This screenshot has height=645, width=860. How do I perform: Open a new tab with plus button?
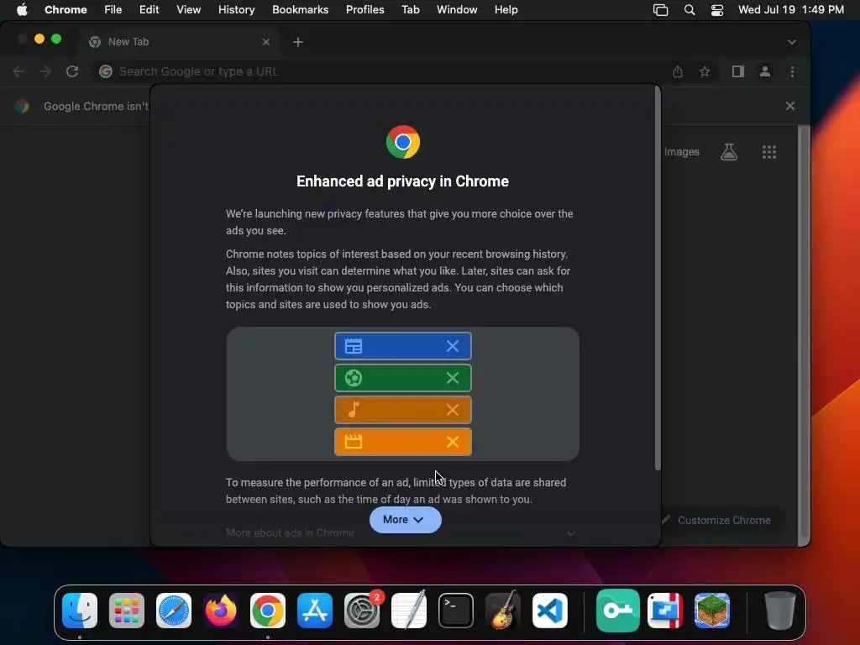(298, 42)
